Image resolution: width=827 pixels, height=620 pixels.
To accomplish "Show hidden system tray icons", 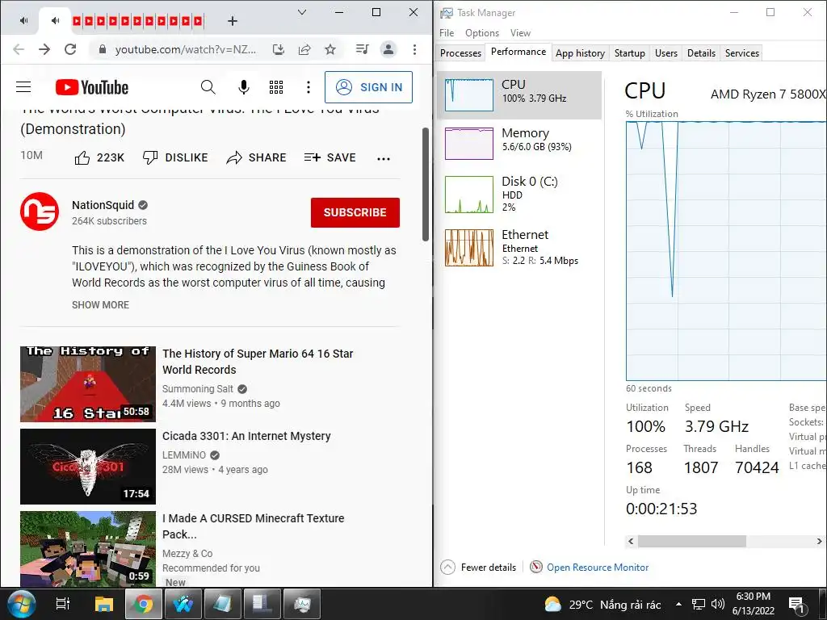I will 678,605.
